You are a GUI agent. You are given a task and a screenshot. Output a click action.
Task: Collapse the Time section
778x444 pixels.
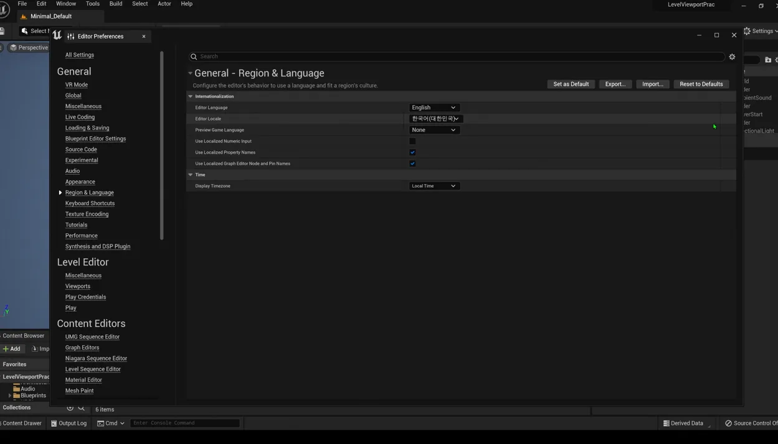tap(191, 175)
